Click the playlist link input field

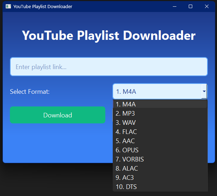click(109, 67)
